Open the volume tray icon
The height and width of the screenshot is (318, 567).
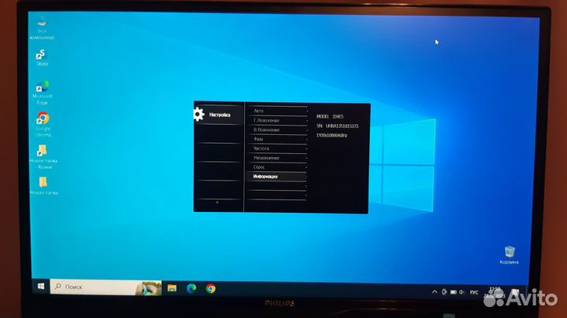point(461,292)
